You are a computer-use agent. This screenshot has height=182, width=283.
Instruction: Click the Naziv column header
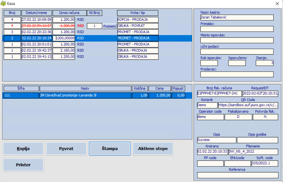pos(85,88)
